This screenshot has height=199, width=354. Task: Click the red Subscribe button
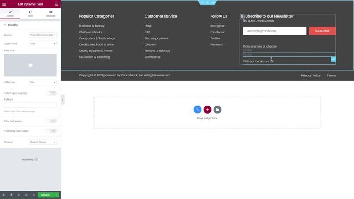322,31
